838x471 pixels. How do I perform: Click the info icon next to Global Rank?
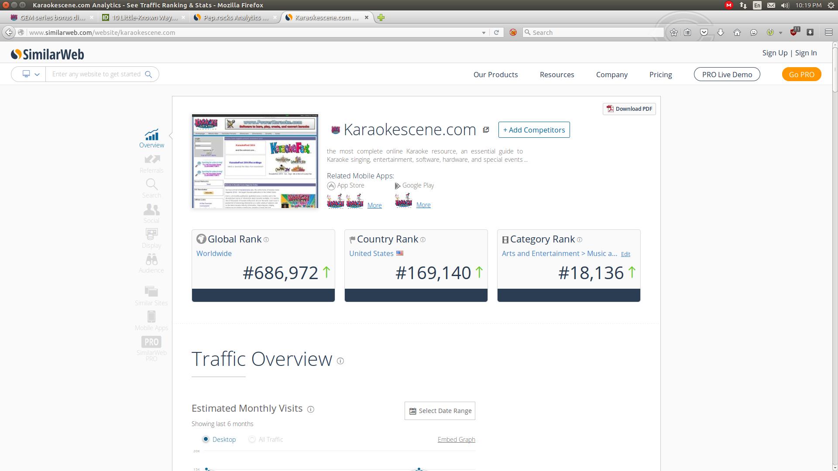(266, 240)
